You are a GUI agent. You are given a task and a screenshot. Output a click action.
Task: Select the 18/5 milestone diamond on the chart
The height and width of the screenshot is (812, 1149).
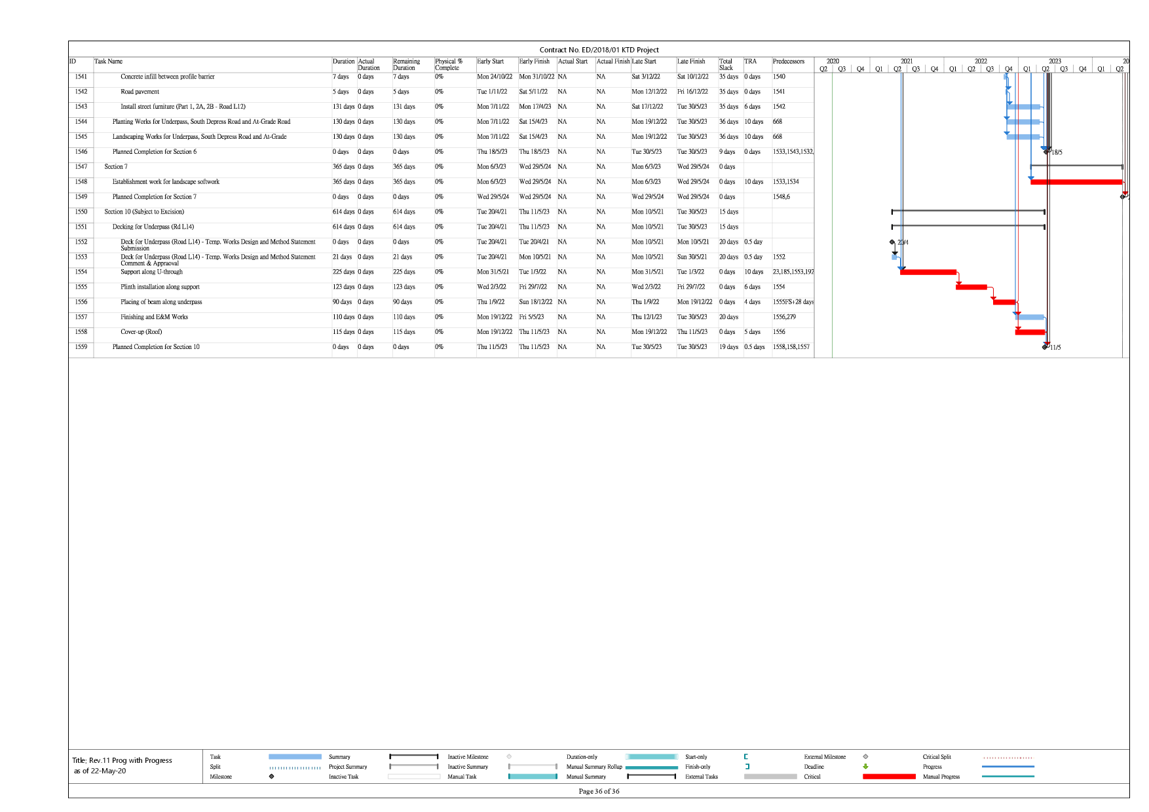[x=1046, y=152]
